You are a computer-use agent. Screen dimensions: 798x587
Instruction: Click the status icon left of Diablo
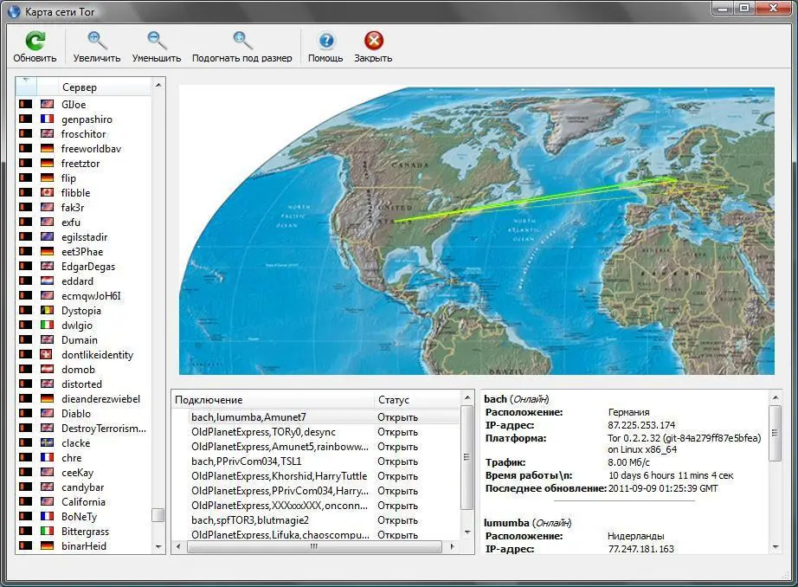[x=25, y=413]
